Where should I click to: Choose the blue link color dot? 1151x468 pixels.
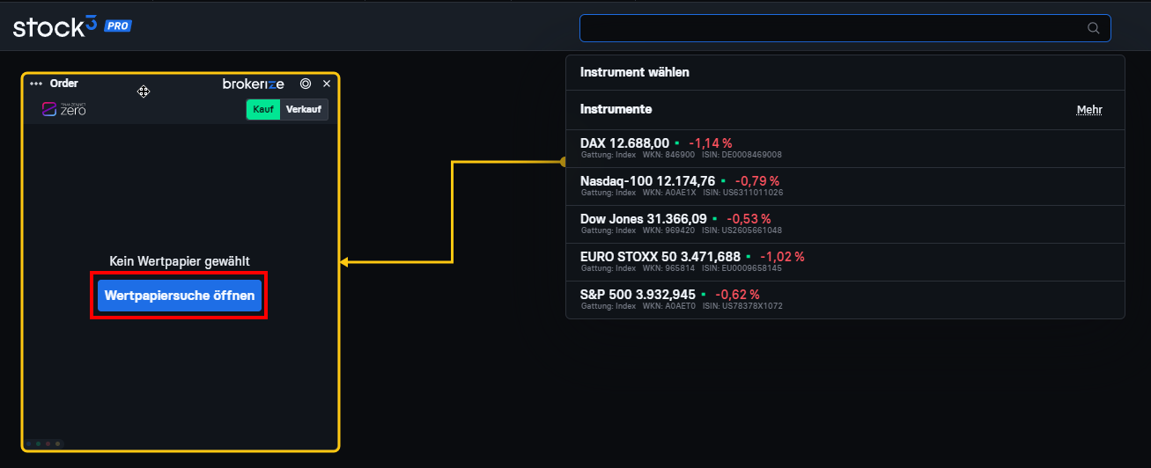(28, 443)
